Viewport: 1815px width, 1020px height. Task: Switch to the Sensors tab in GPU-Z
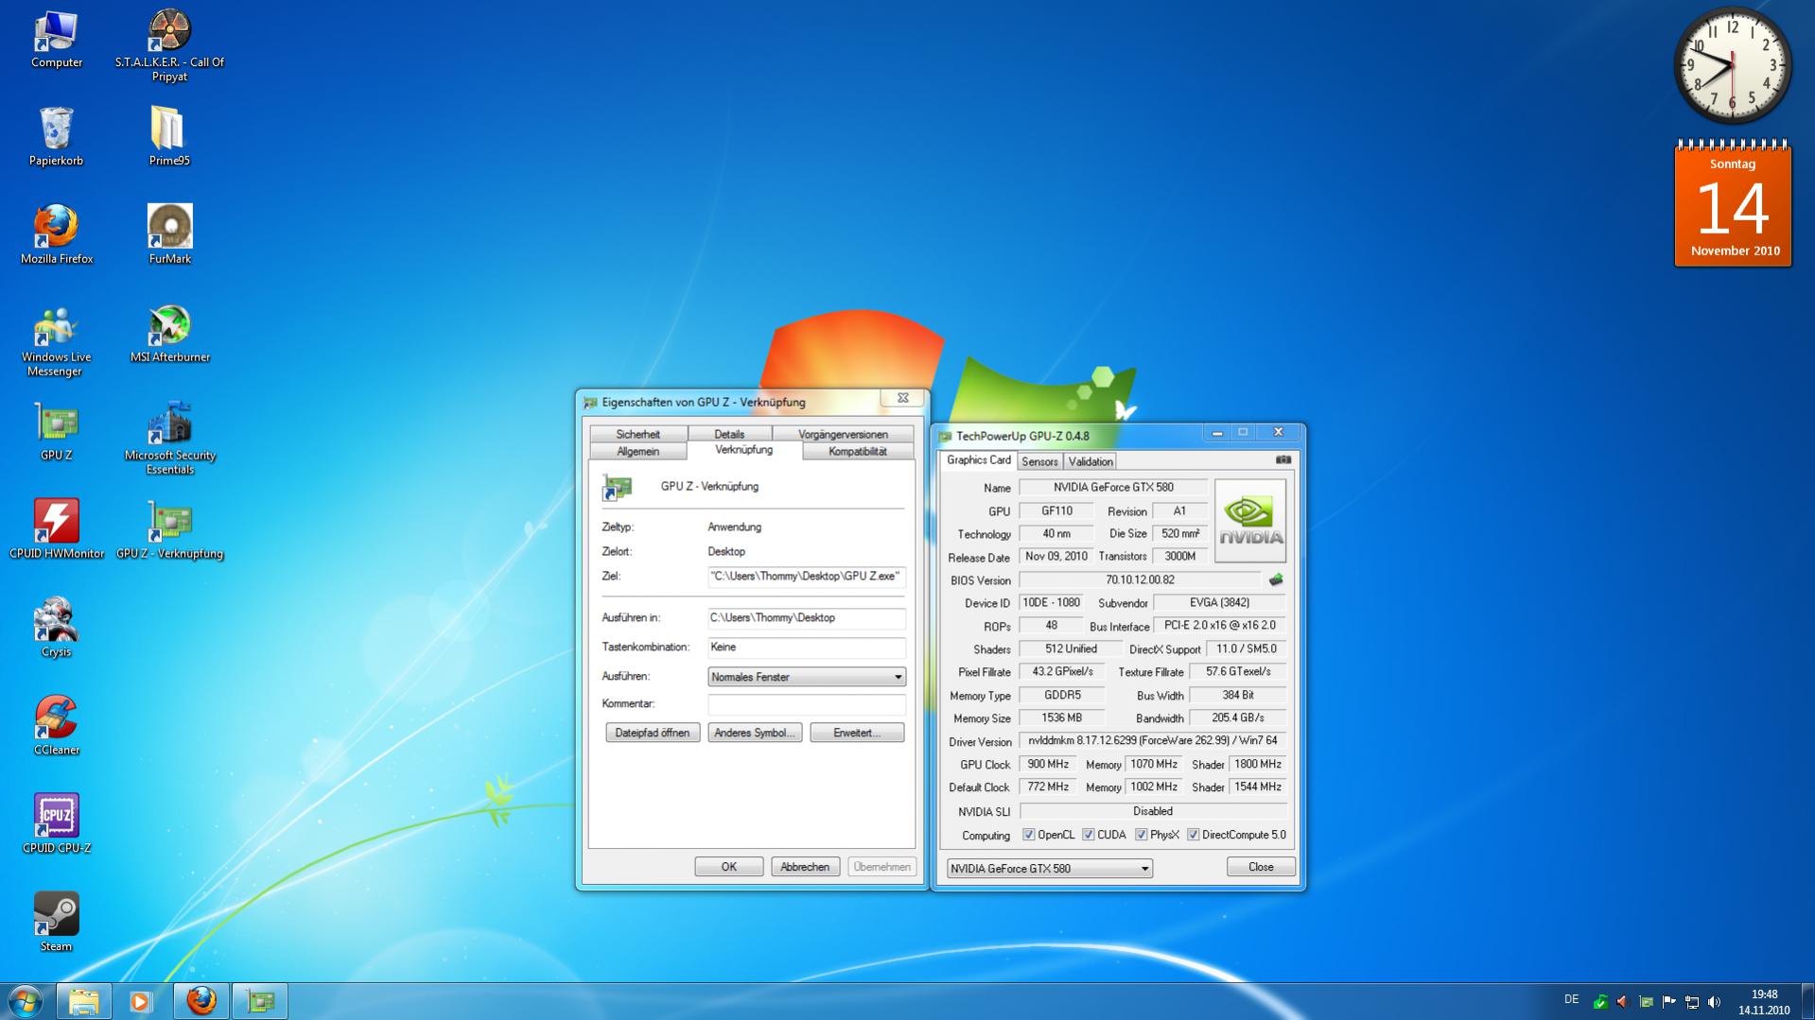[x=1039, y=461]
